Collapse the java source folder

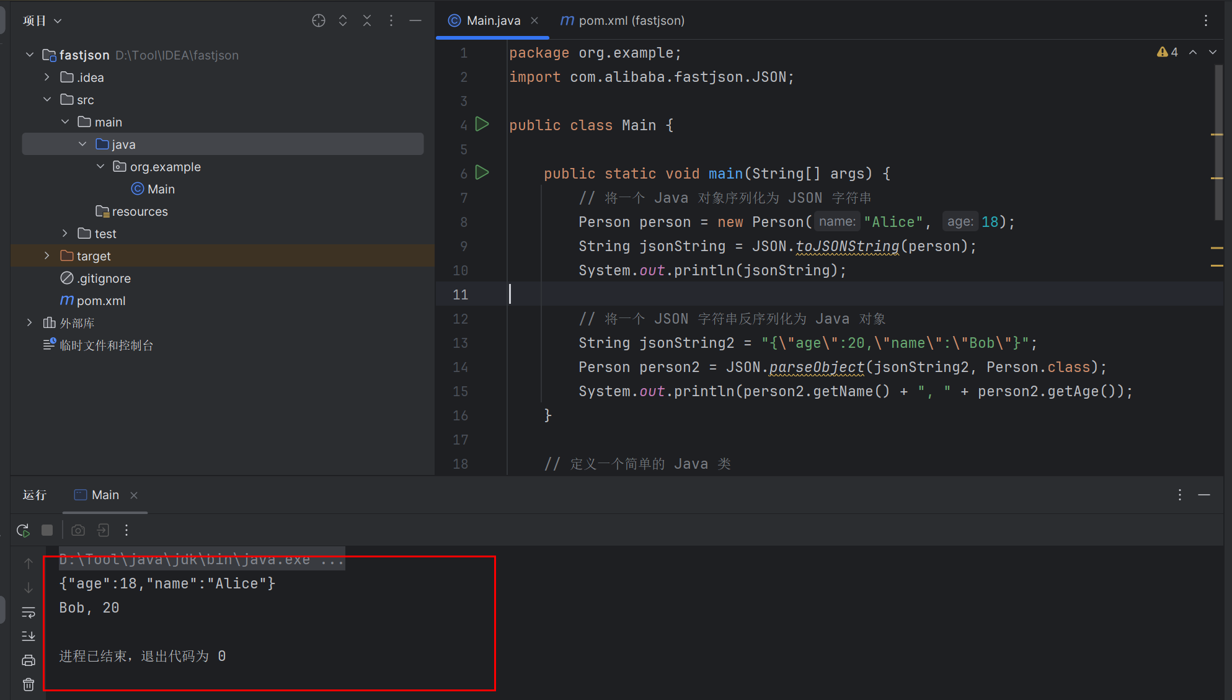pyautogui.click(x=82, y=144)
